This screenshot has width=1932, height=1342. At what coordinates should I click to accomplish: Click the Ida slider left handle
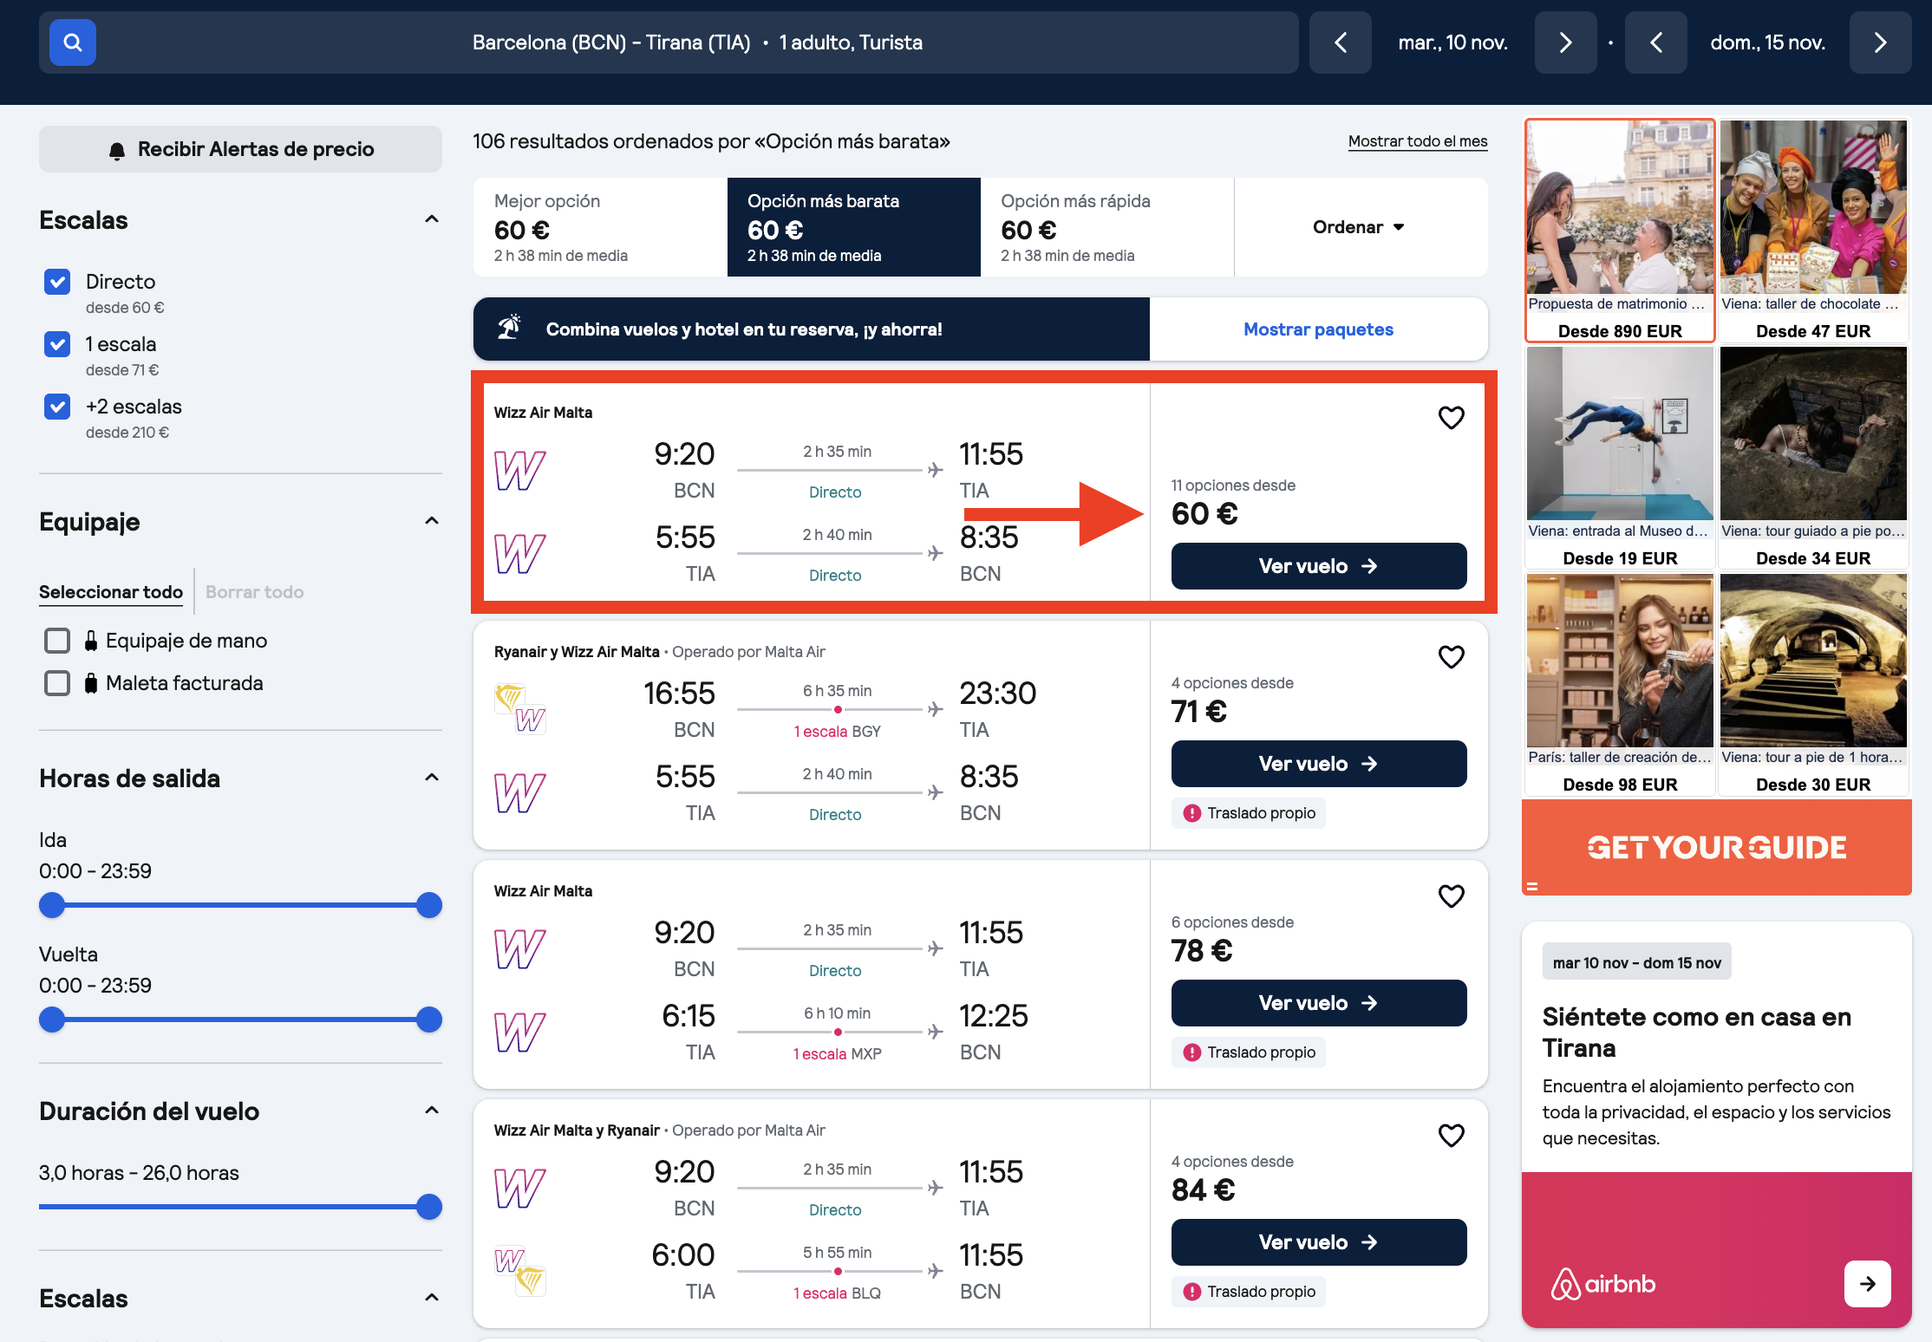pos(52,905)
